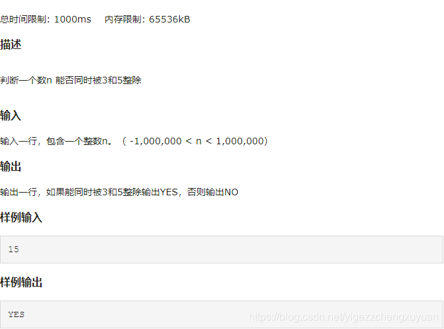
Task: Click the sample input box containing 15
Action: tap(222, 250)
